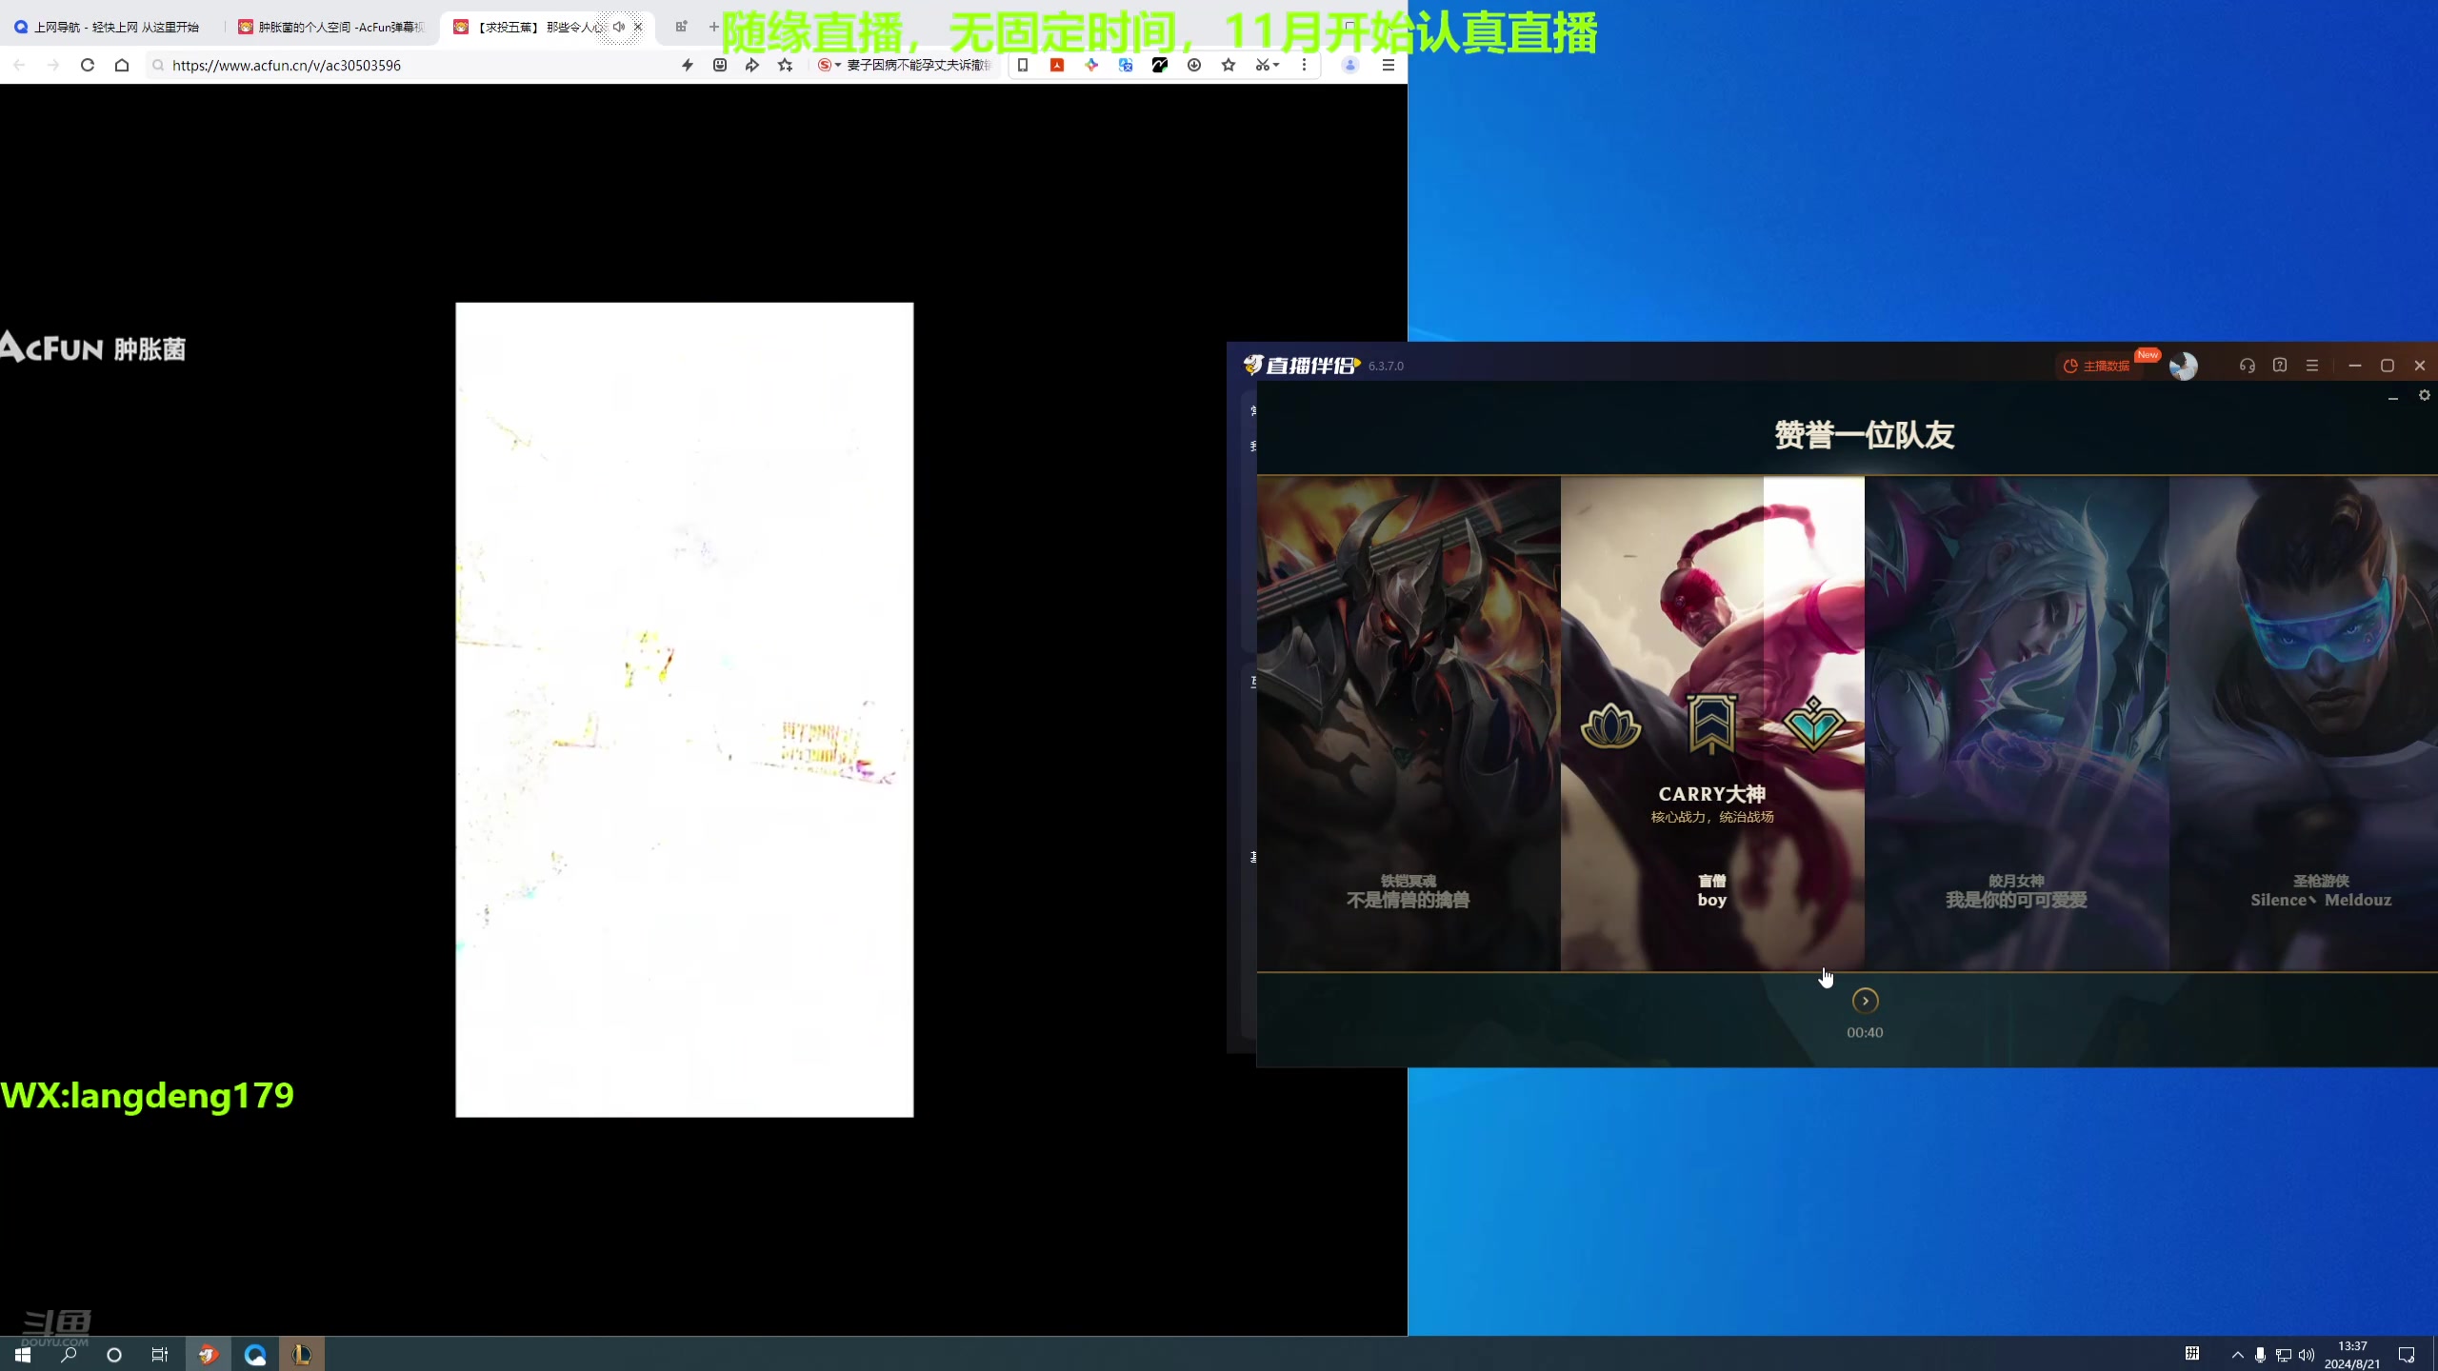The height and width of the screenshot is (1371, 2438).
Task: Click the colorful sparkle extension icon
Action: pos(1091,65)
